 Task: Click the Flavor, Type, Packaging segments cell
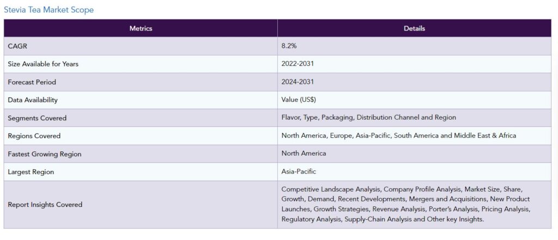(368, 118)
